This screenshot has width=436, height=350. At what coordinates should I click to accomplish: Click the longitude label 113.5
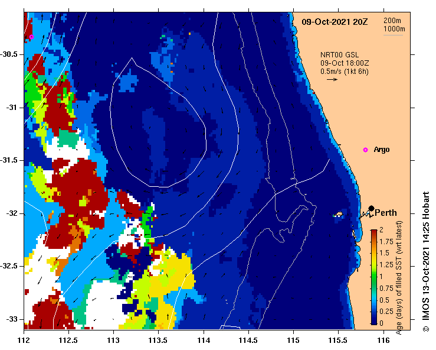[159, 341]
